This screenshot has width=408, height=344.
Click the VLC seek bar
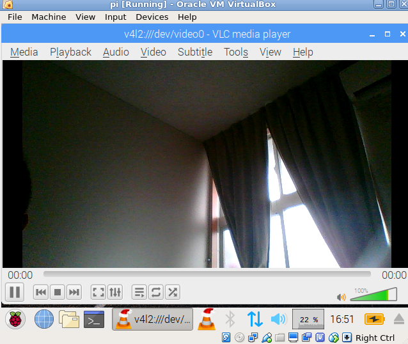tap(207, 274)
